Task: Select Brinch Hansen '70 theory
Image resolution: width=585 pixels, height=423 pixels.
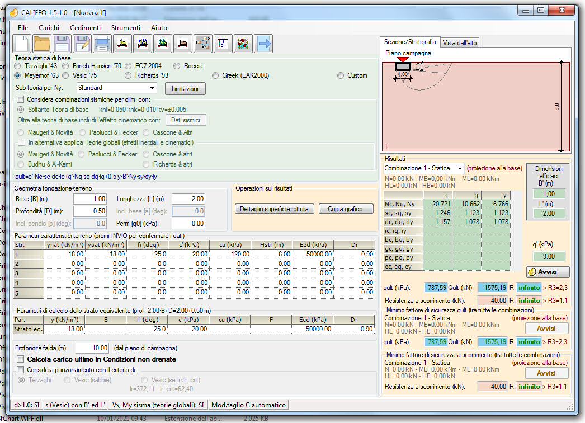Action: tap(65, 66)
